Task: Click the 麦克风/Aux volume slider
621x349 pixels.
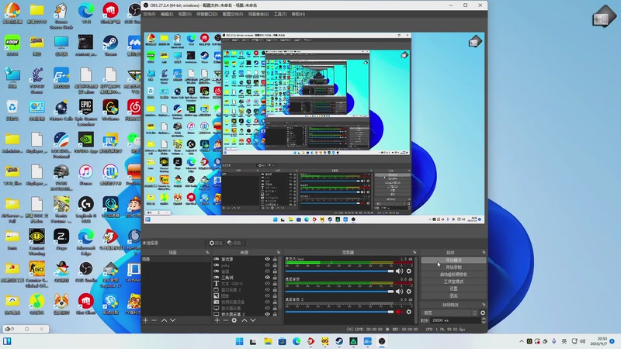Action: [339, 271]
